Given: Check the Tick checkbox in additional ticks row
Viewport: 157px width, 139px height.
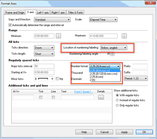Looking at the screenshot, I should click(x=41, y=97).
